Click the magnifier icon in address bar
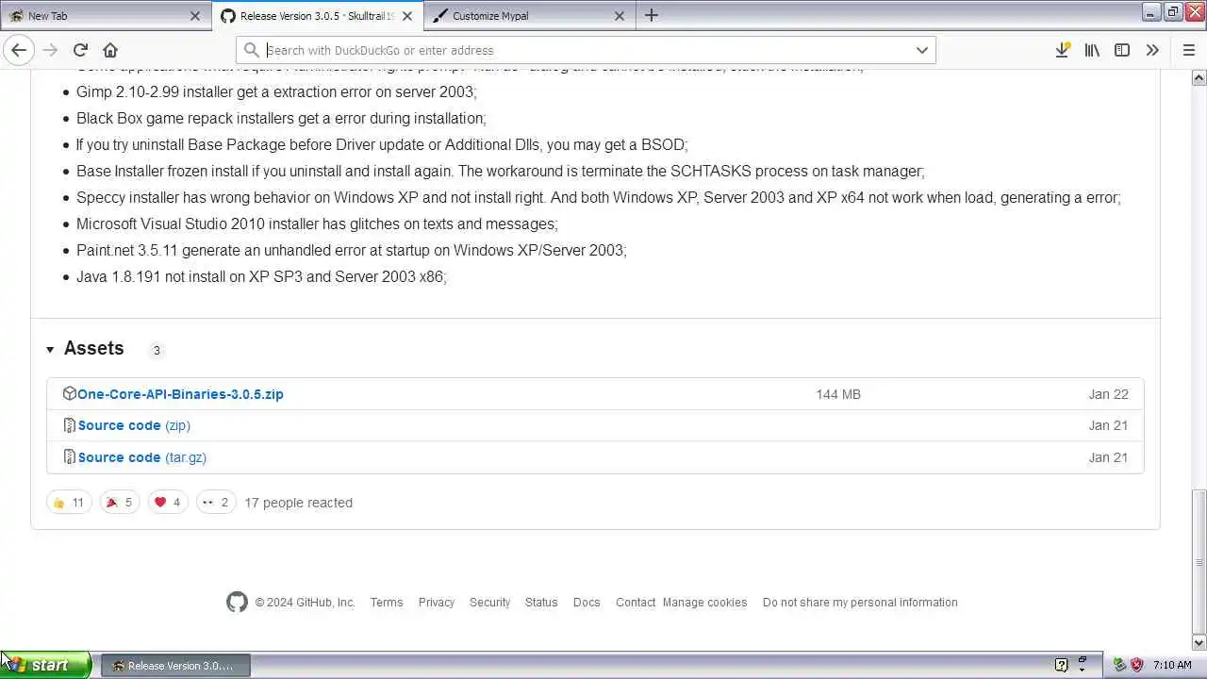The width and height of the screenshot is (1207, 679). [x=251, y=50]
